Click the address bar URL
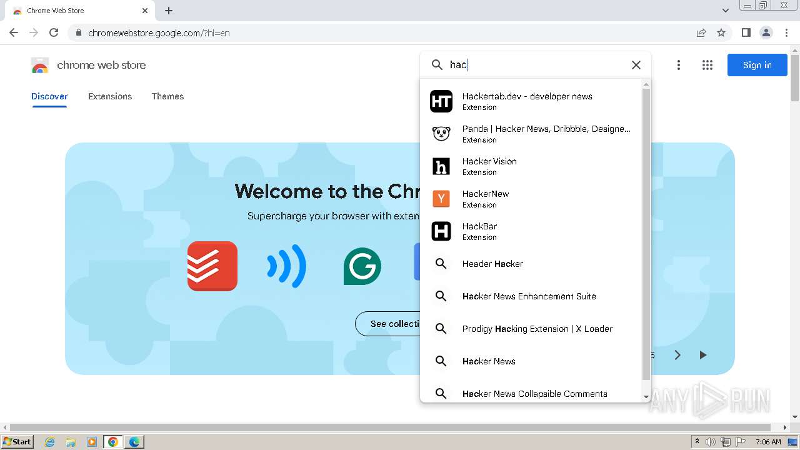Viewport: 800px width, 450px height. (x=159, y=33)
